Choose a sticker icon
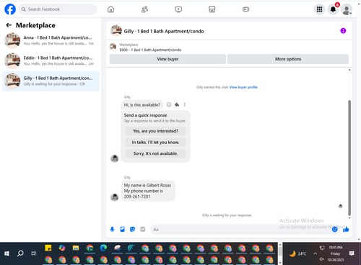 [x=132, y=230]
